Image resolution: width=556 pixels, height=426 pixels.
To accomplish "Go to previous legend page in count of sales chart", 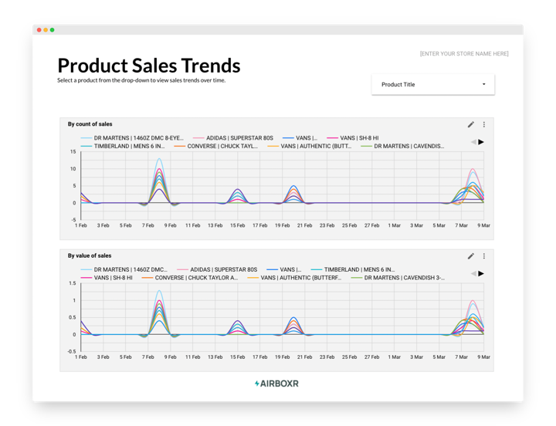I will click(473, 142).
